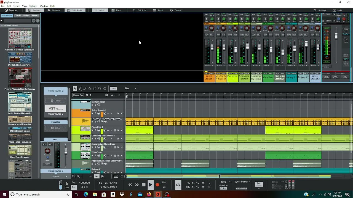353x198 pixels.
Task: Open the Complex-1 Modular Synthesizer device
Action: point(20,40)
